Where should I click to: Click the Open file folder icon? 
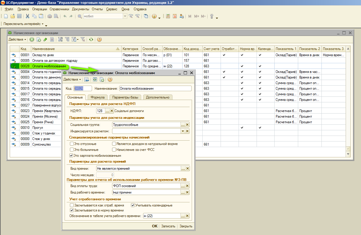tap(13, 16)
